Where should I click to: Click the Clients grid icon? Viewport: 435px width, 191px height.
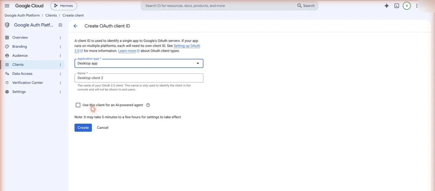(x=7, y=65)
